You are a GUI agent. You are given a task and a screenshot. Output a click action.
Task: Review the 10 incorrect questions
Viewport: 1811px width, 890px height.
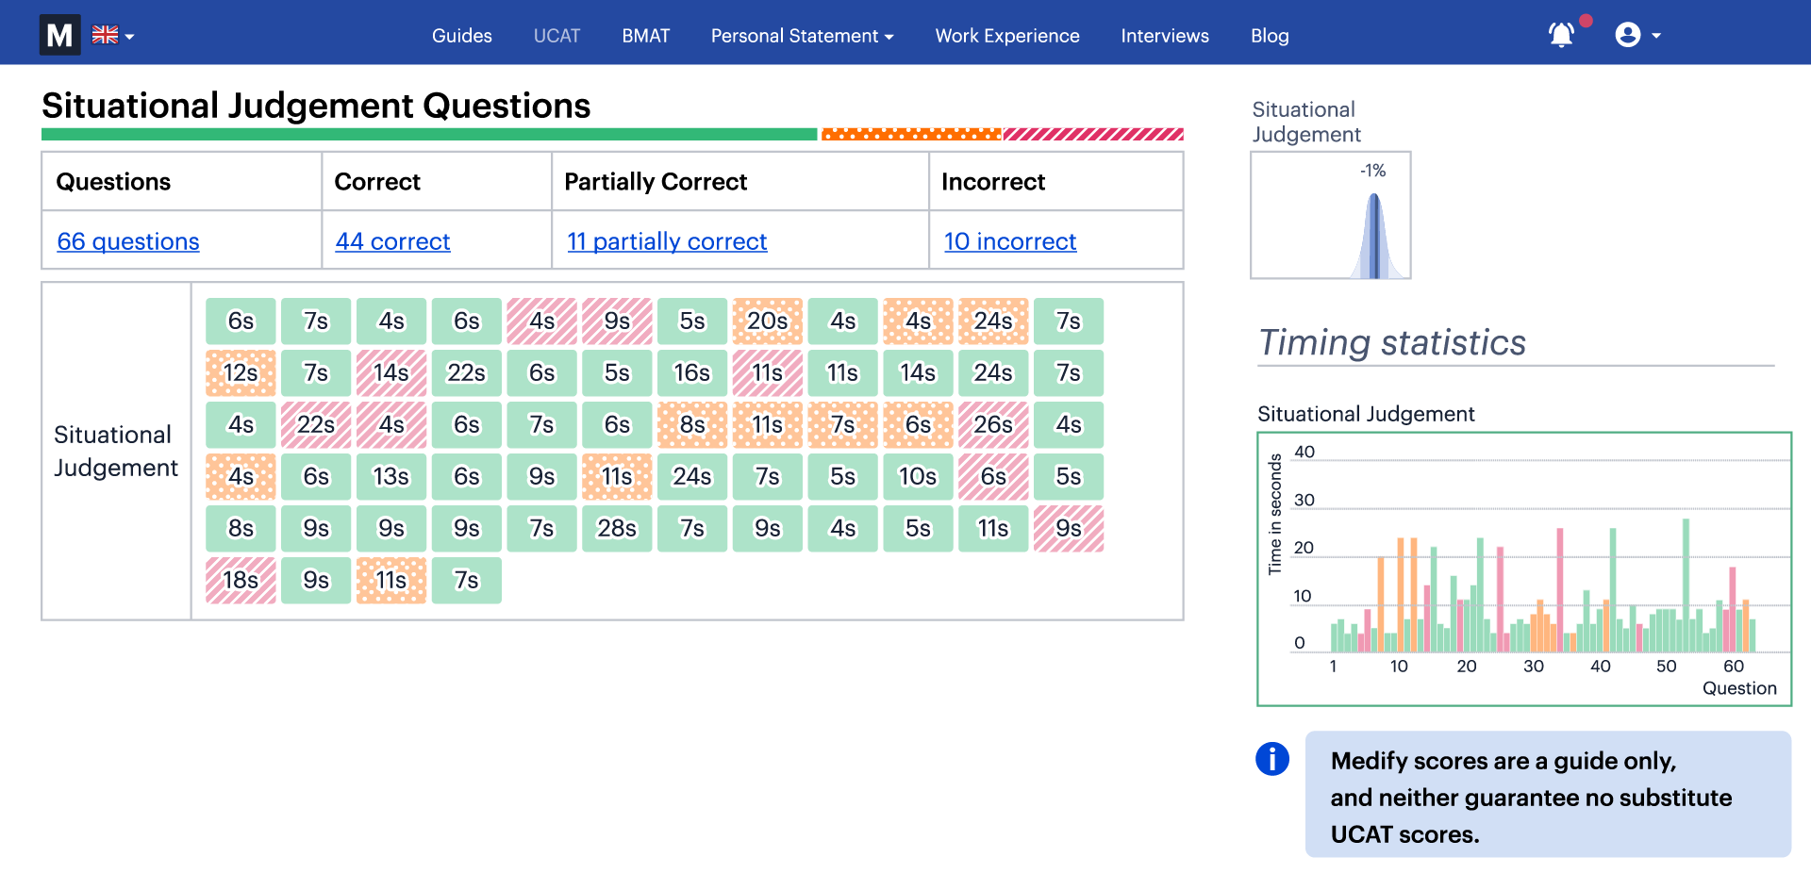point(1010,241)
